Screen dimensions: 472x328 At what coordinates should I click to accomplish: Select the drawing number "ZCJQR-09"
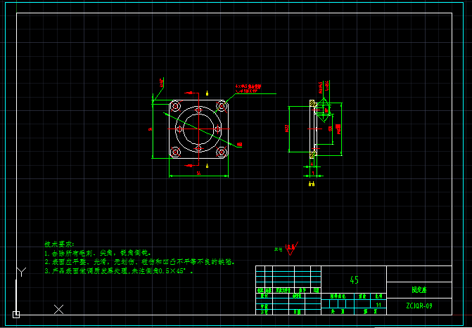click(x=419, y=306)
